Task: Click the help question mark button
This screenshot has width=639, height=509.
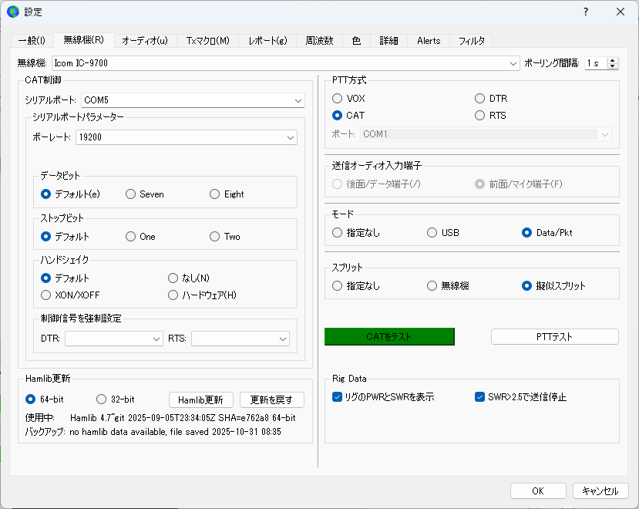Action: (586, 12)
